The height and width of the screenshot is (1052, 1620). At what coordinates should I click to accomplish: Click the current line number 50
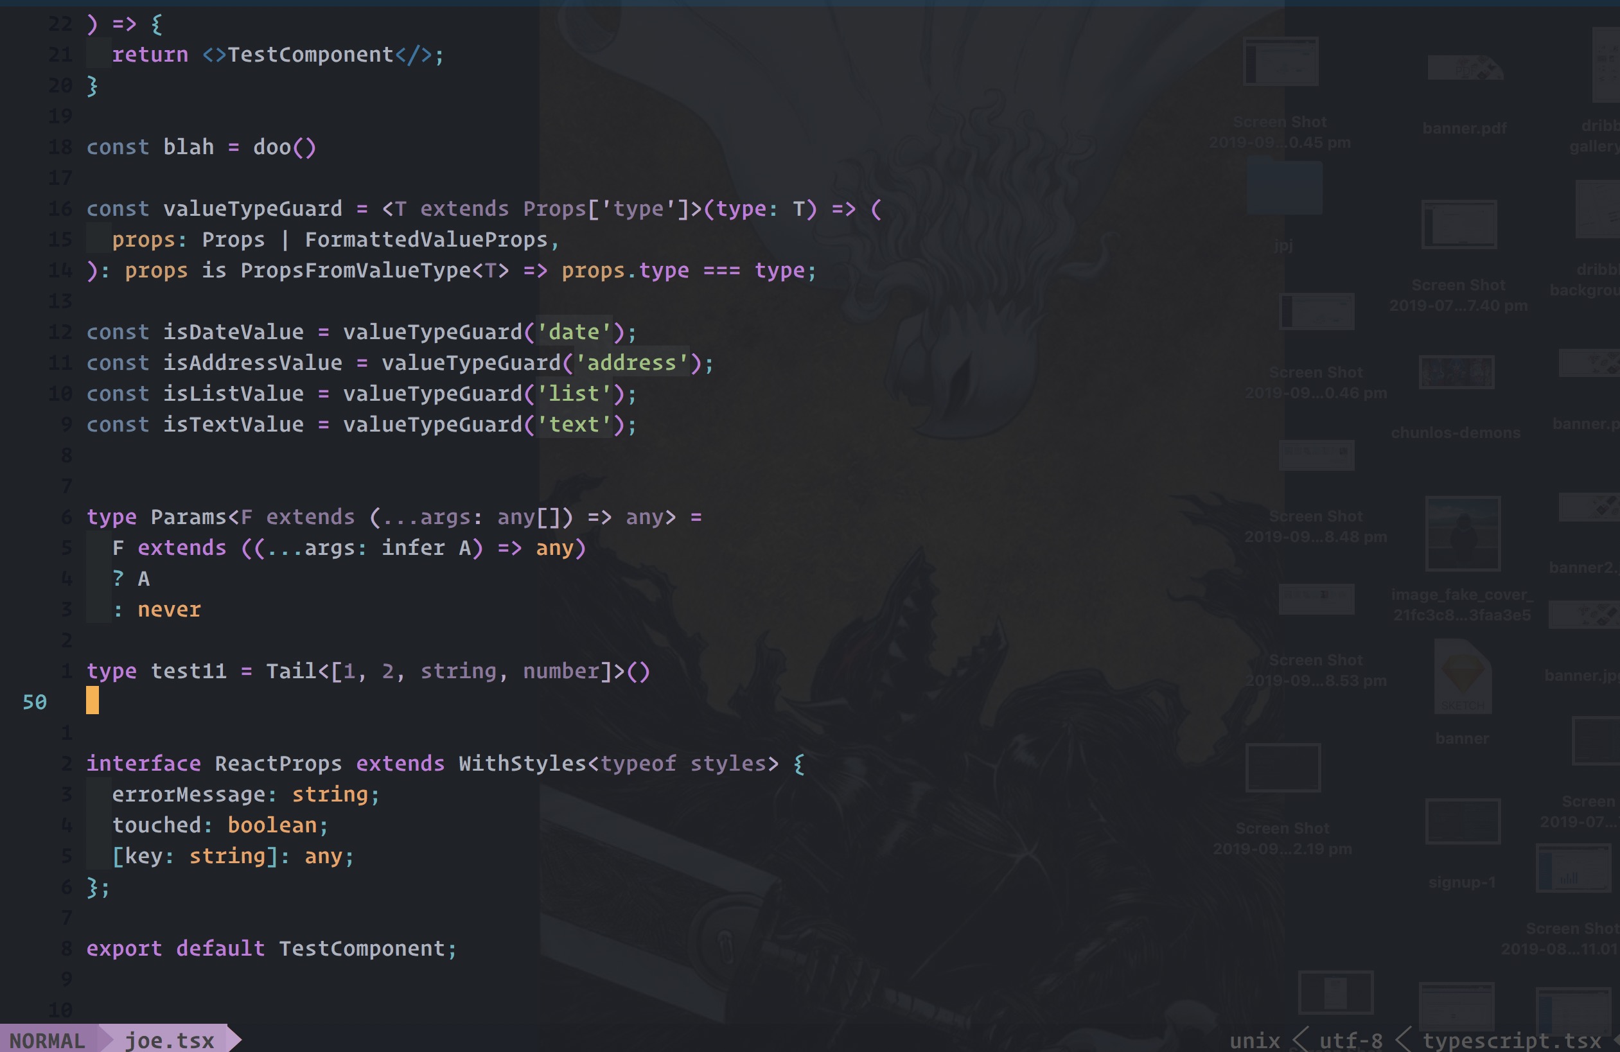[x=35, y=701]
